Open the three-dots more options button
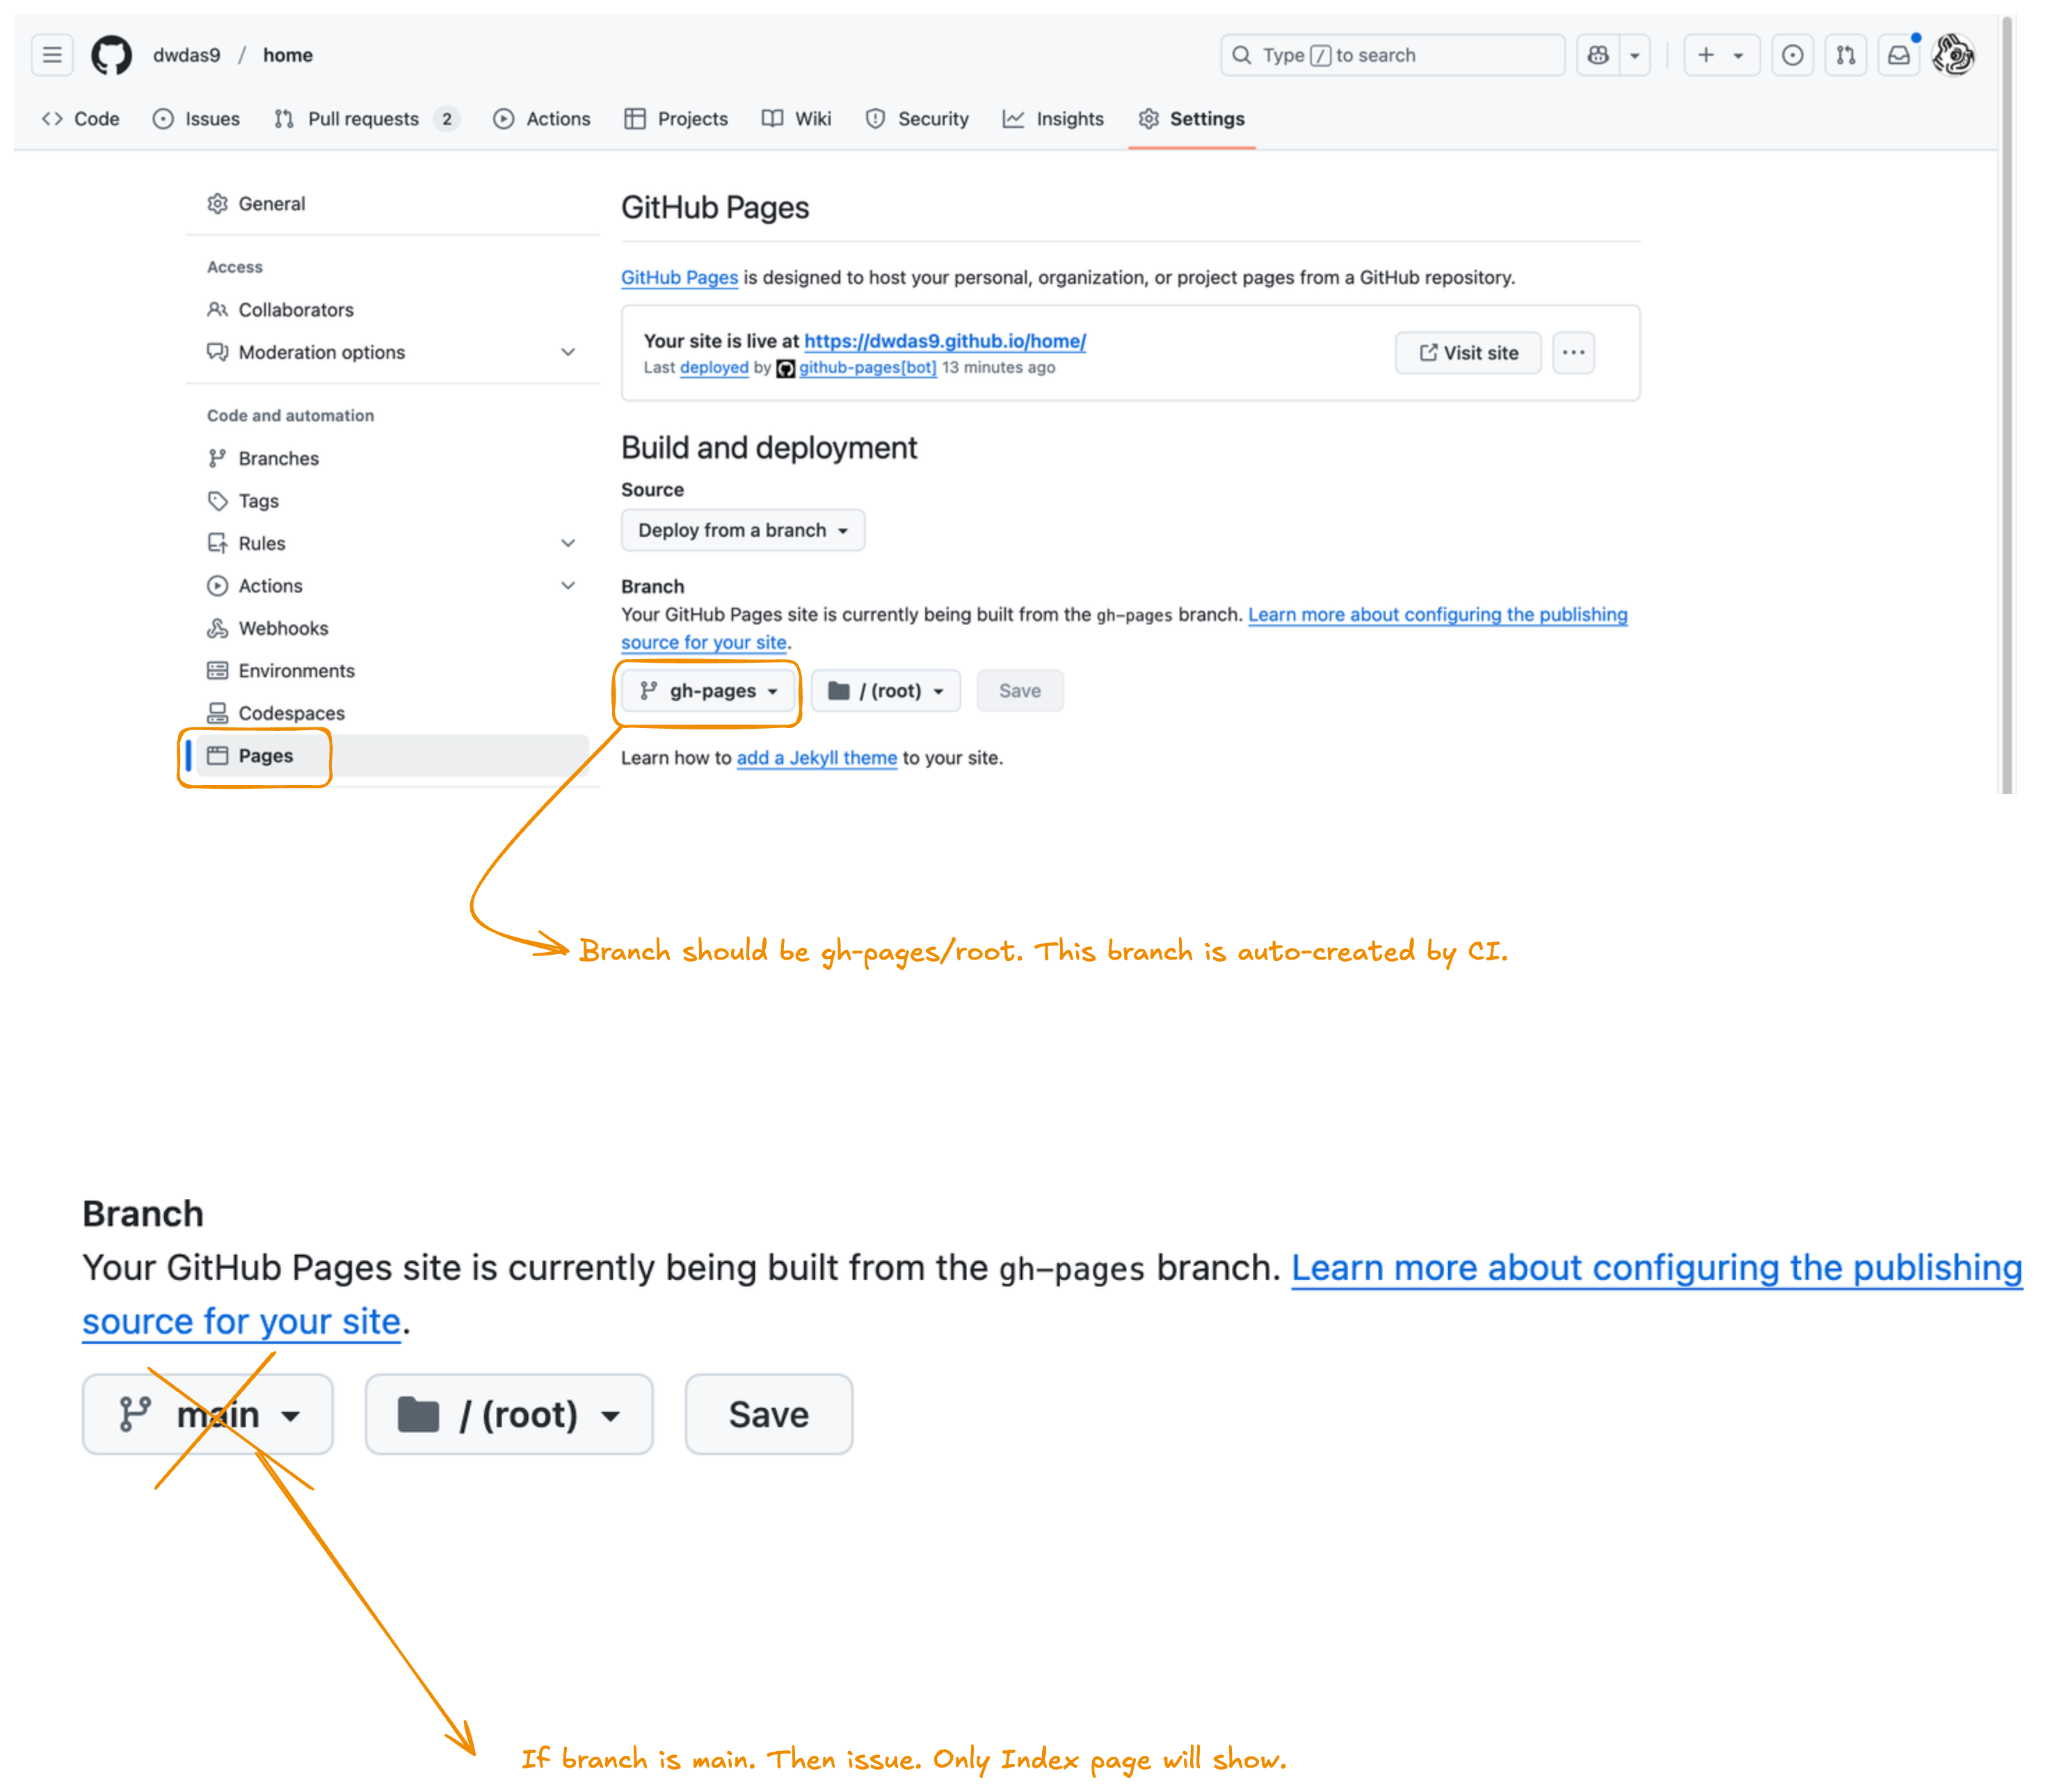 (1573, 353)
